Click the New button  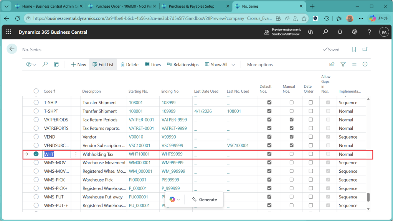point(79,65)
